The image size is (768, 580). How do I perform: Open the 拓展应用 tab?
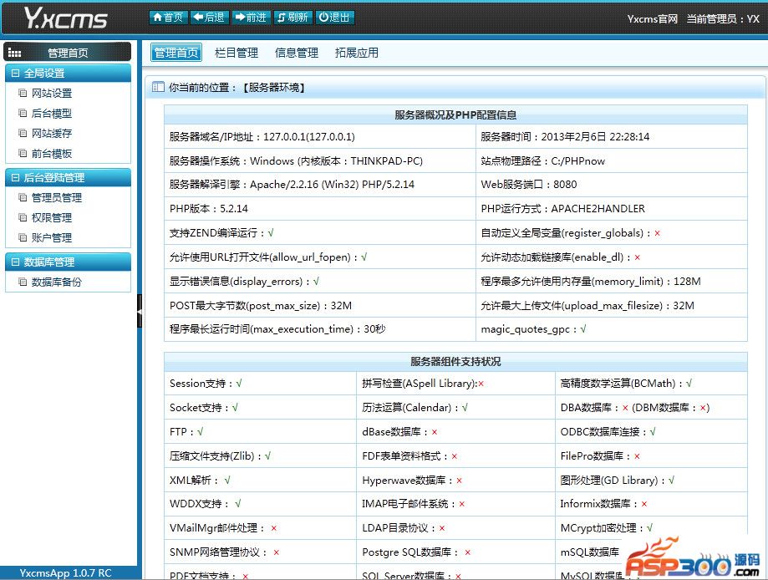click(x=357, y=53)
